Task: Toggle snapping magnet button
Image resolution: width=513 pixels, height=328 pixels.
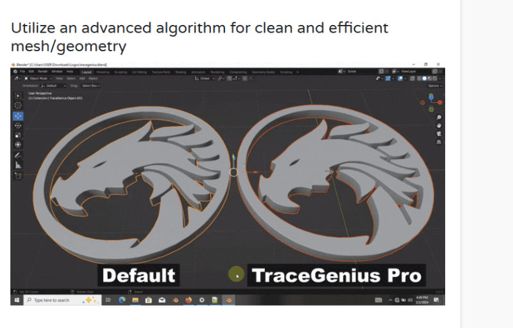Action: 230,78
